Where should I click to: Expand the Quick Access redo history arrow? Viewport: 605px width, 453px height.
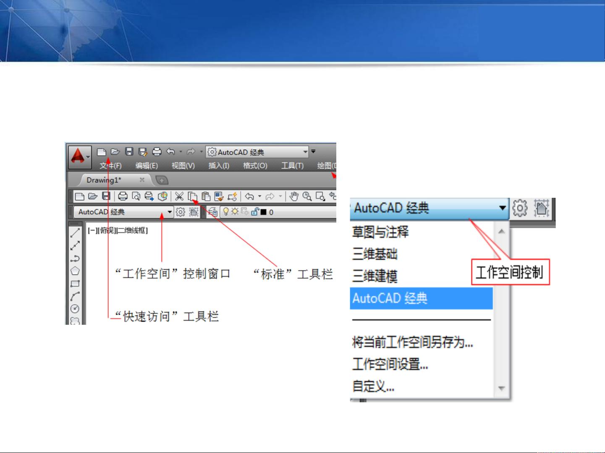201,152
